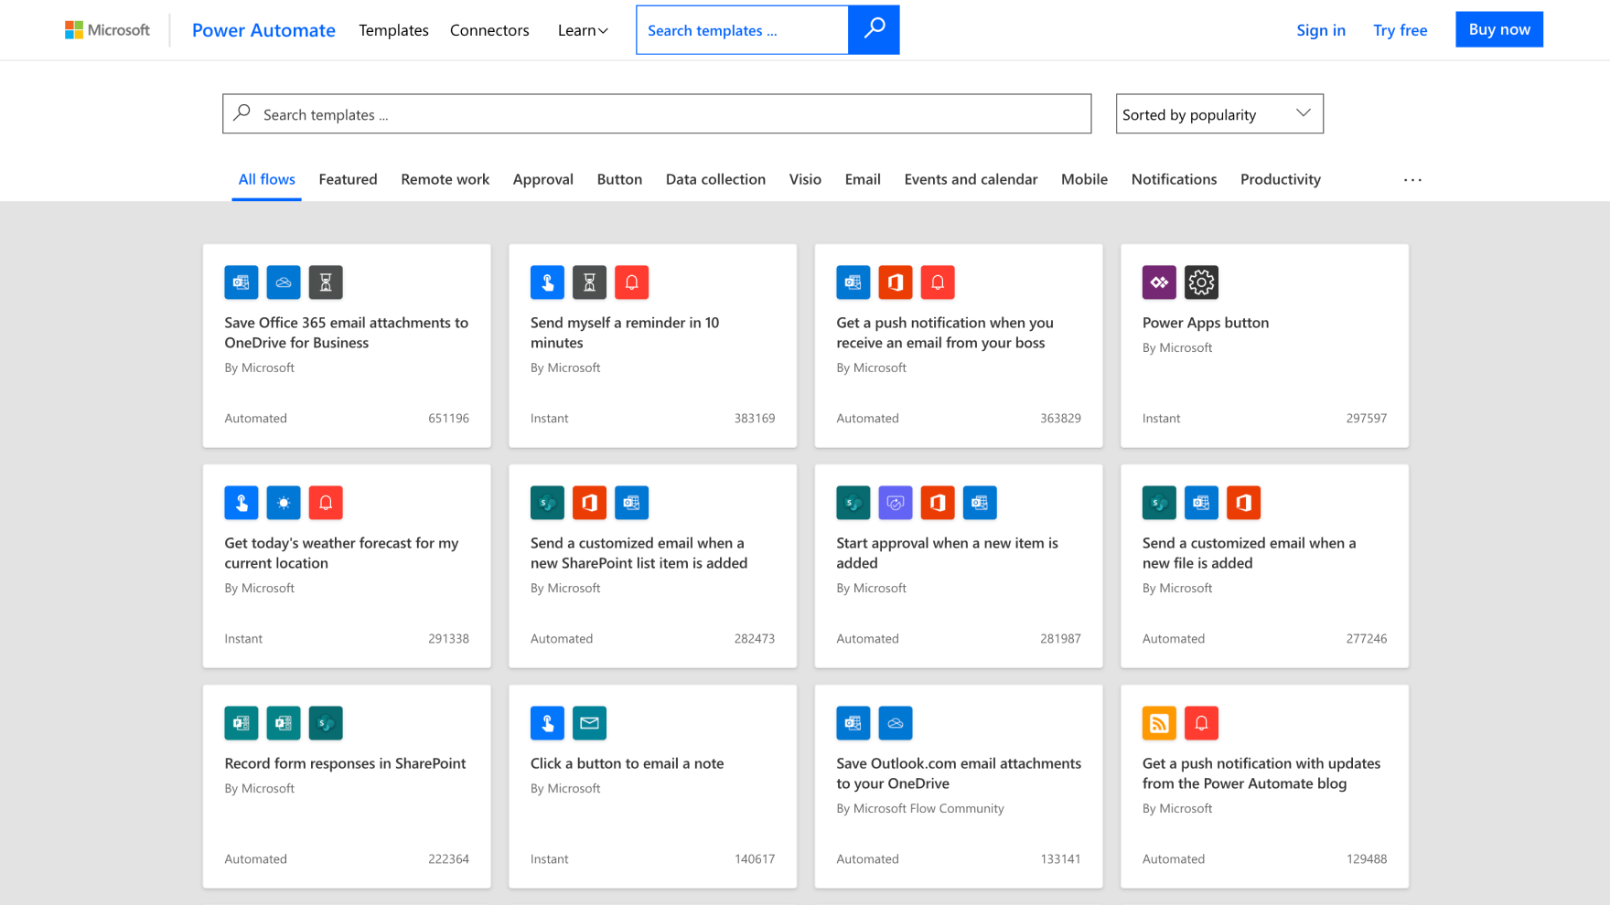Open the Record form responses in SharePoint template
1610x905 pixels.
[345, 763]
